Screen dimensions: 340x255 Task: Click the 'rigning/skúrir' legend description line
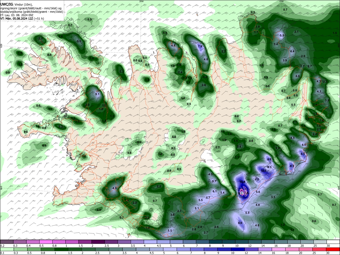(x=31, y=8)
